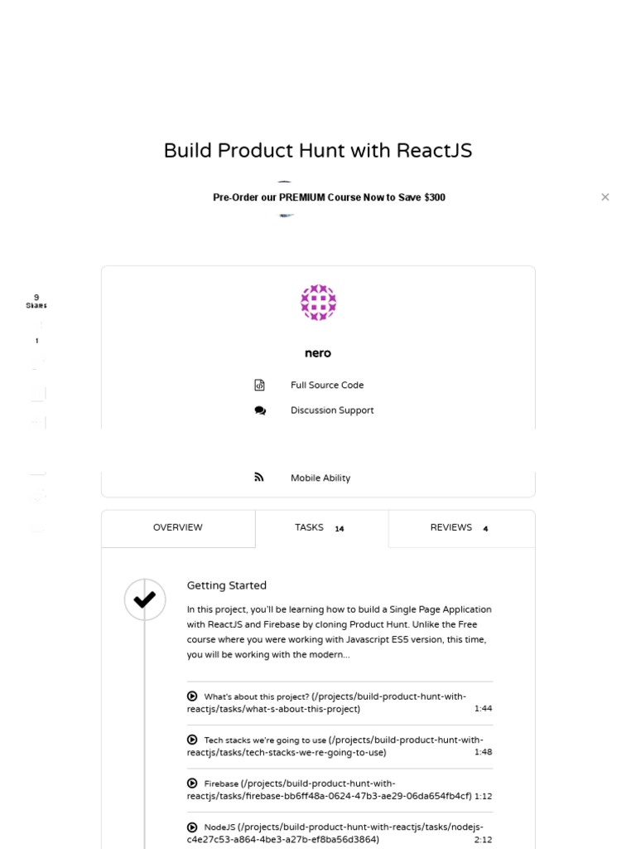Click the Discussion Support chat bubbles icon
636x849 pixels.
click(260, 410)
